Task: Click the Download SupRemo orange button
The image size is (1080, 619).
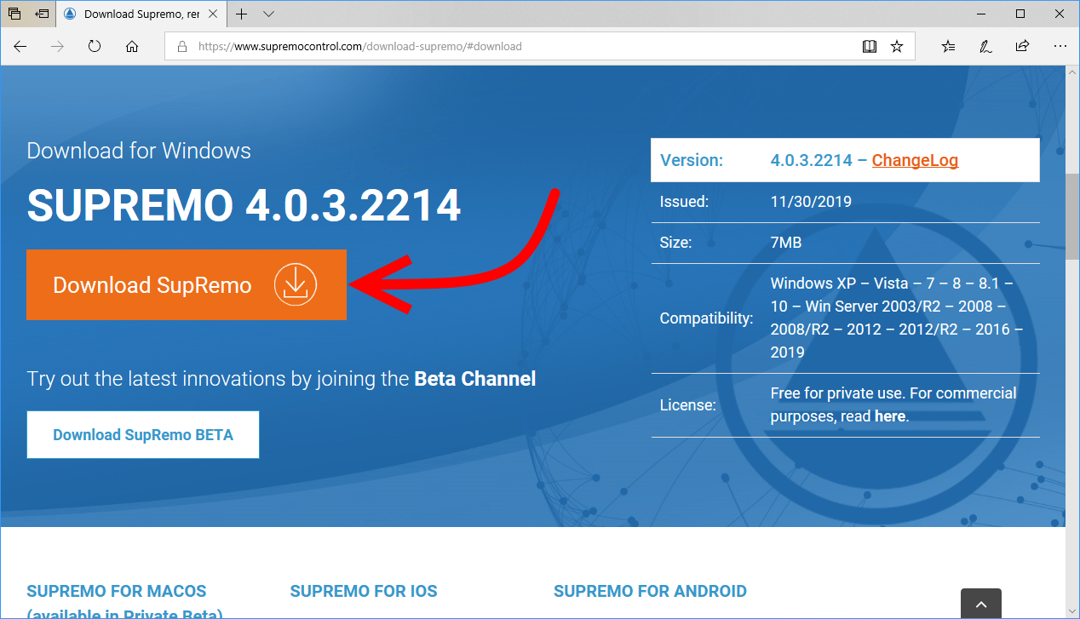Action: point(187,284)
